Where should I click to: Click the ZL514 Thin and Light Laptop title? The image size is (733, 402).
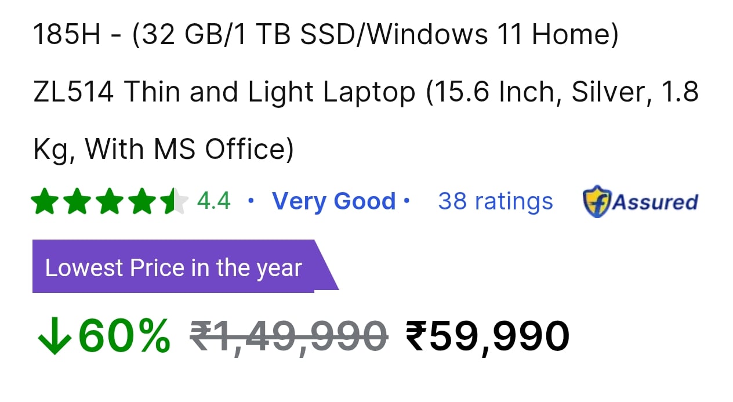pos(224,92)
